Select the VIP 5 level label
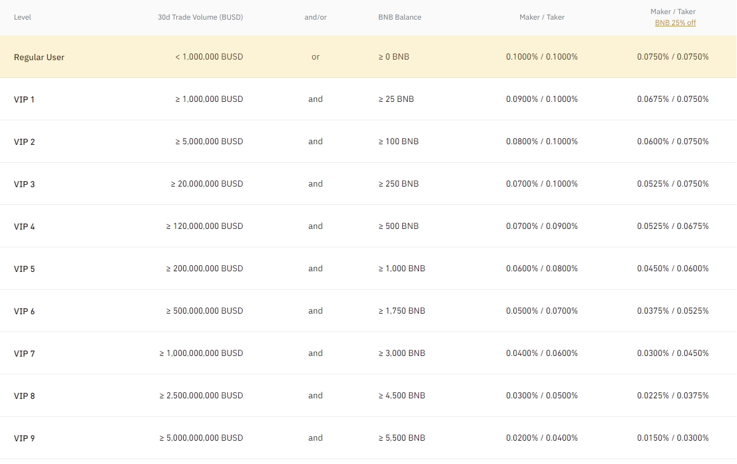Viewport: 737px width, 464px height. [25, 269]
